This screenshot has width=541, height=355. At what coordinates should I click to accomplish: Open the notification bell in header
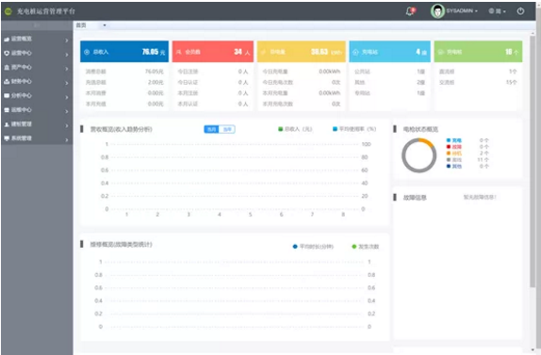click(410, 11)
